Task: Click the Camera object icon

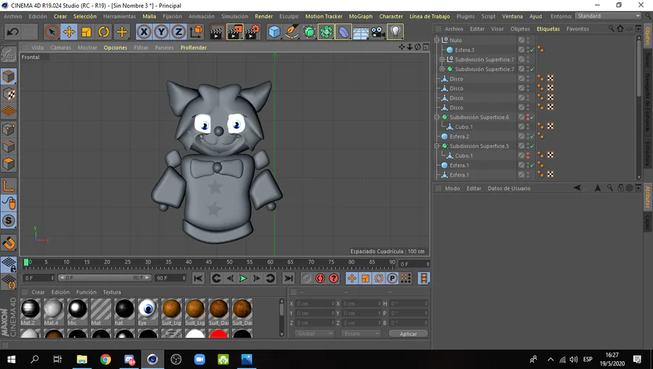Action: 378,32
